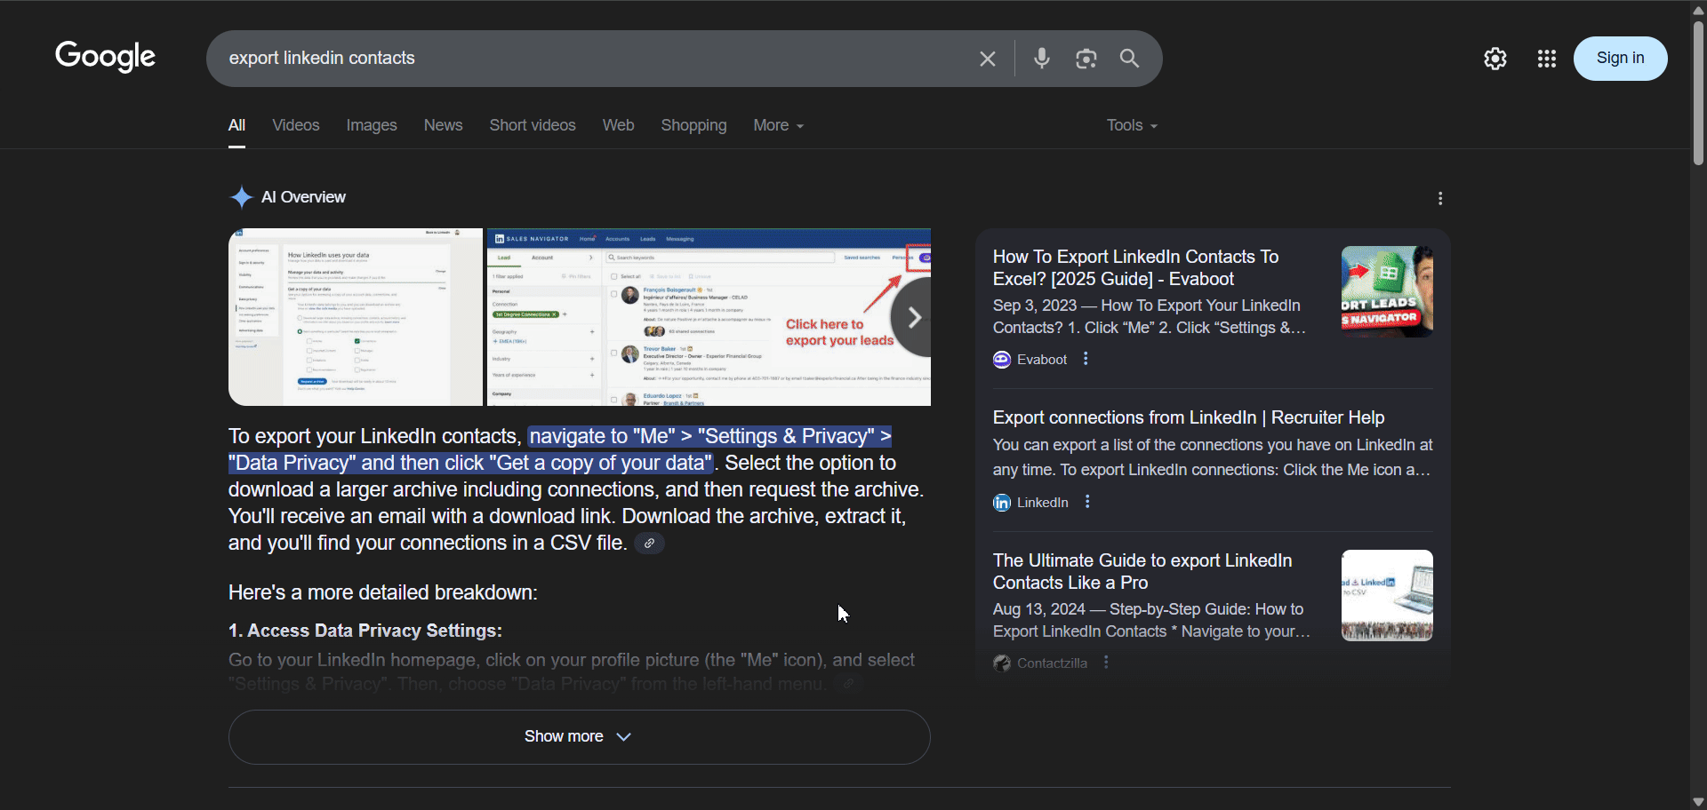Screen dimensions: 1707x810
Task: Click the search magnifier icon
Action: pos(1130,59)
